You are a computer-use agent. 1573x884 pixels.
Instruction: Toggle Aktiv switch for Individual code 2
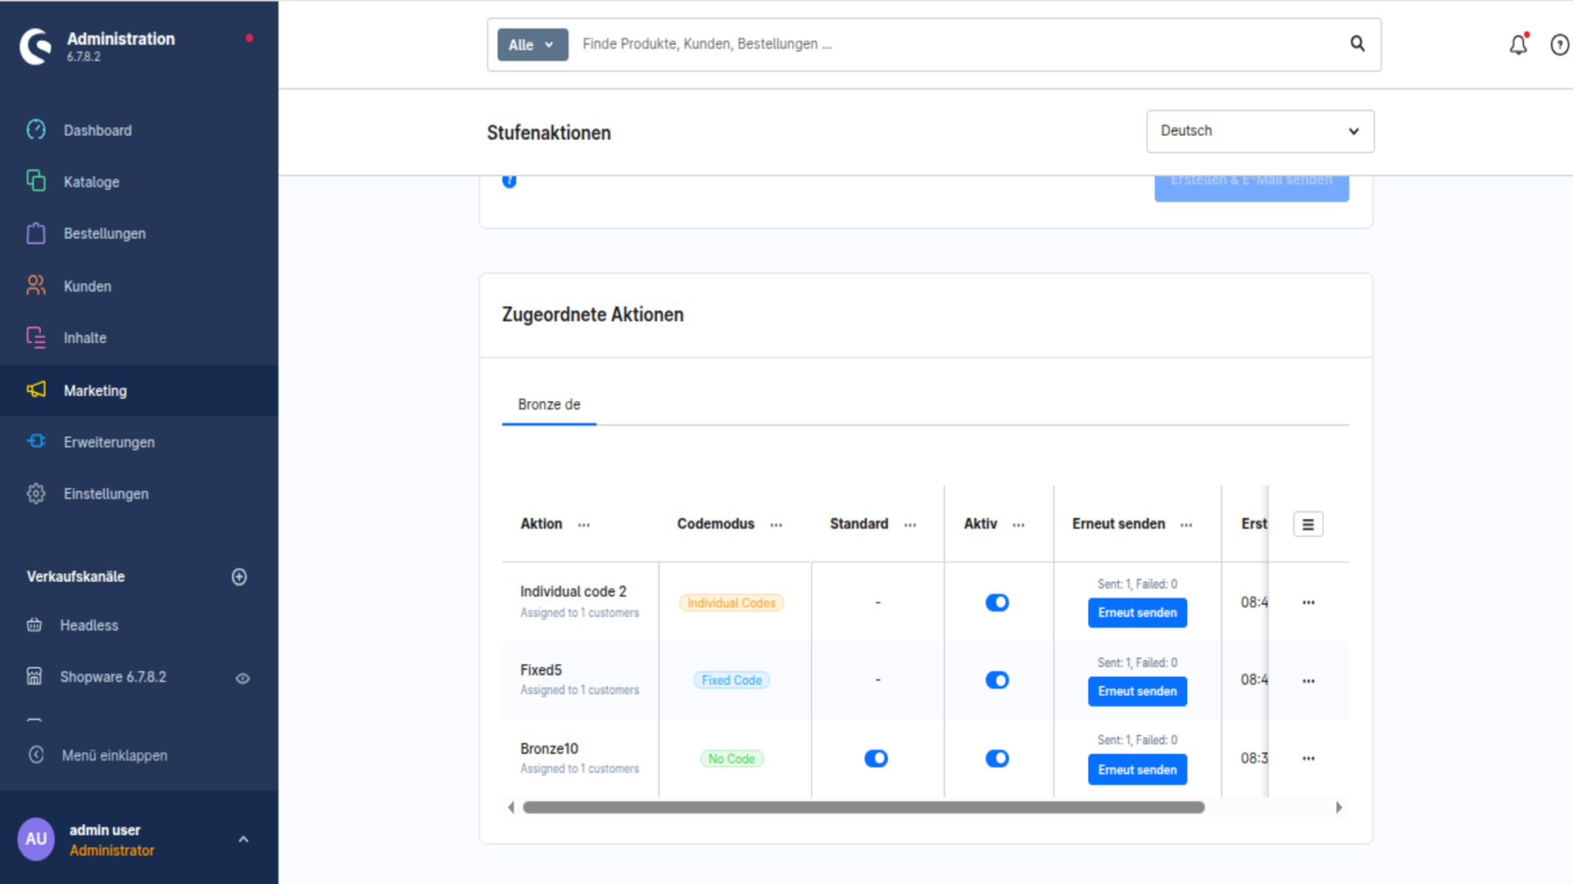coord(997,602)
